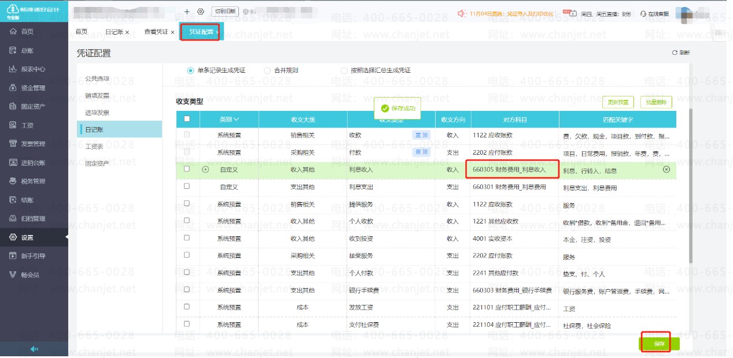Click the plus icon on 利息收入 row

205,169
